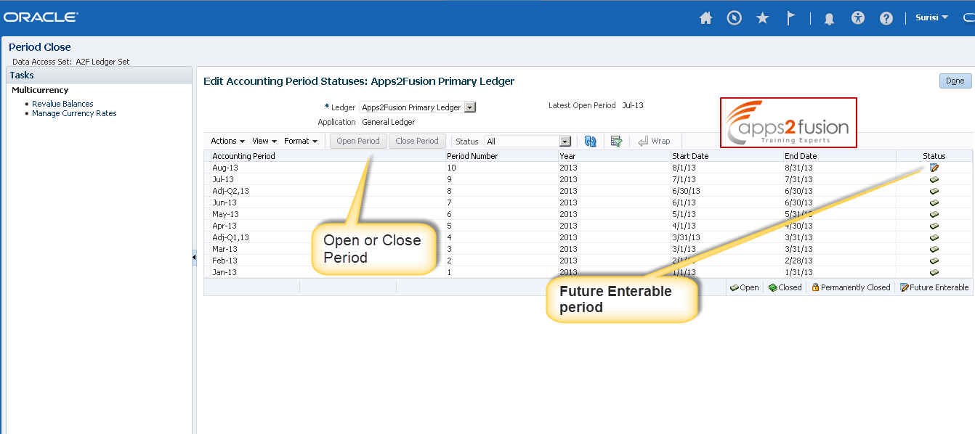This screenshot has height=434, width=975.
Task: Click the Closed legend icon
Action: pyautogui.click(x=773, y=287)
